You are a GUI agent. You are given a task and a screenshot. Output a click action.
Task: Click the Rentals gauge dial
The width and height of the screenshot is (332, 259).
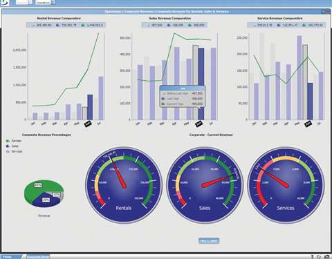tap(124, 185)
